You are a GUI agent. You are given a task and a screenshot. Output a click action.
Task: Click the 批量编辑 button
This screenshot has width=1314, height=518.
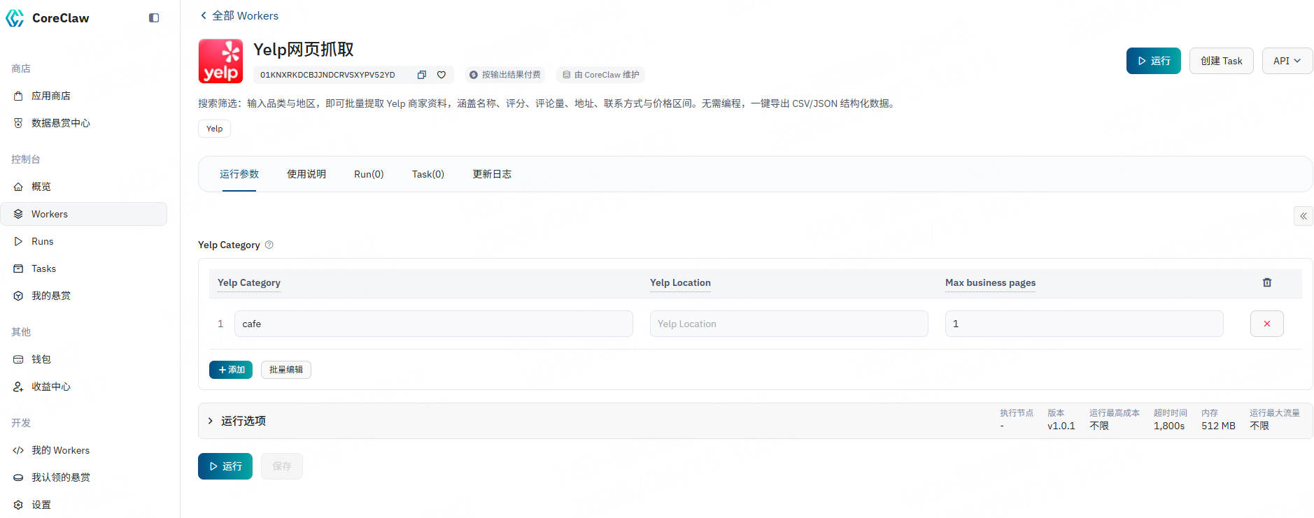click(x=285, y=370)
